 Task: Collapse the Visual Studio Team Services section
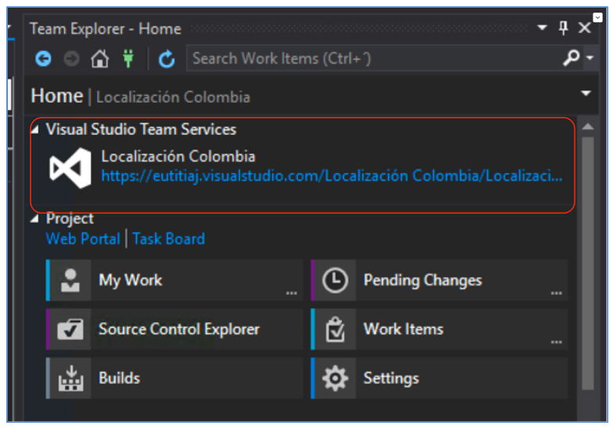[35, 129]
